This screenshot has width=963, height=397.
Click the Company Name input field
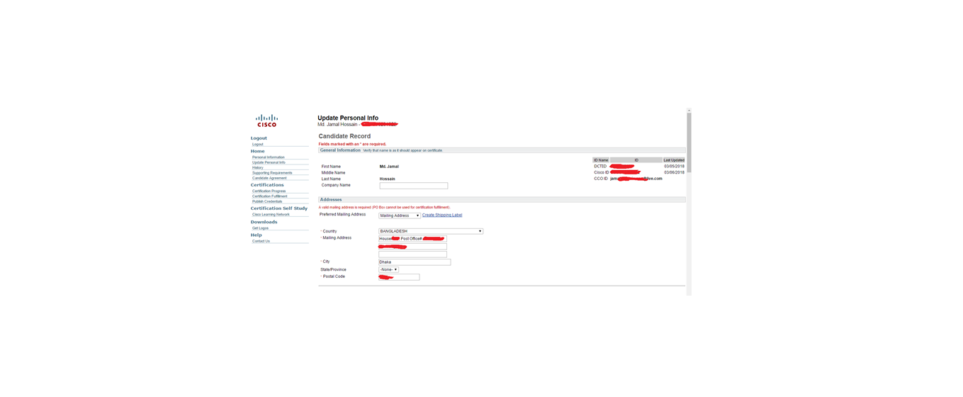tap(414, 186)
